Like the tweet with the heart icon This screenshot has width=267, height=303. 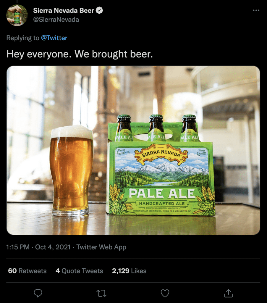pyautogui.click(x=165, y=293)
